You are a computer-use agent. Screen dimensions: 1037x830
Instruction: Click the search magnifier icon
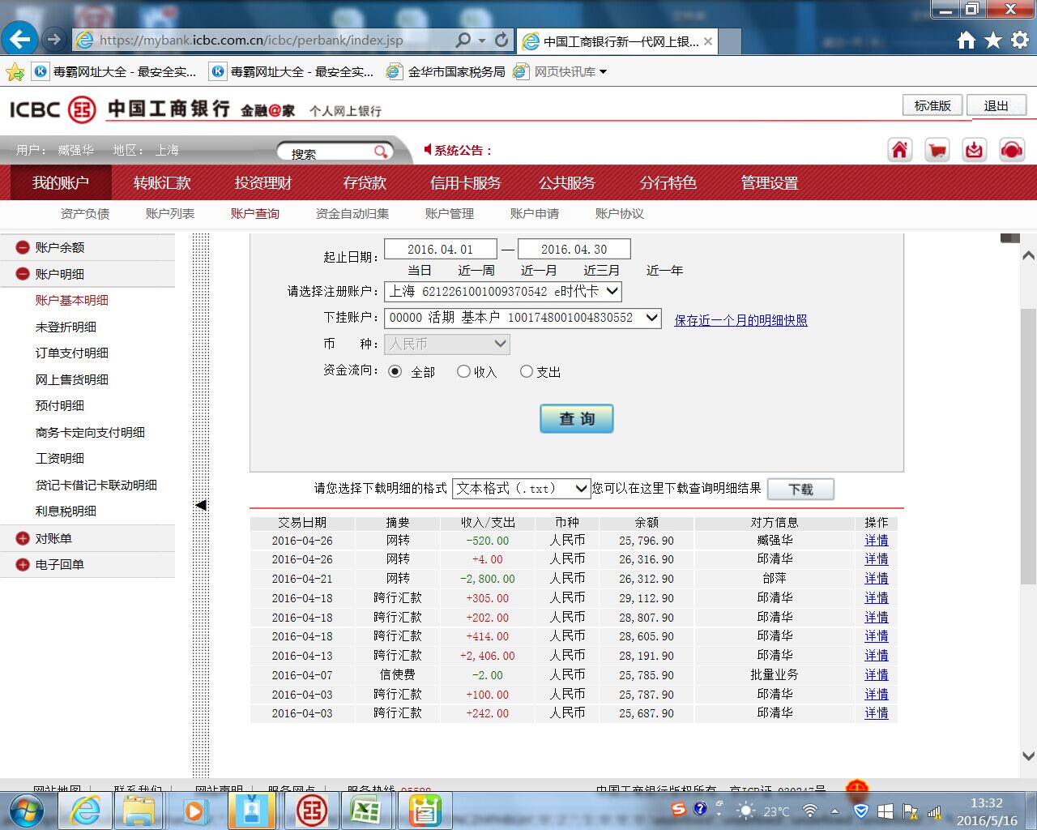(381, 152)
